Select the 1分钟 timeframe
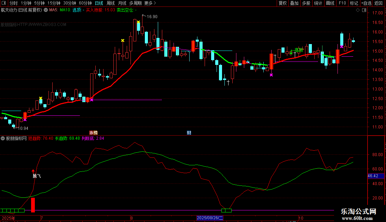Viewport: 386px width, 222px height. coord(26,3)
